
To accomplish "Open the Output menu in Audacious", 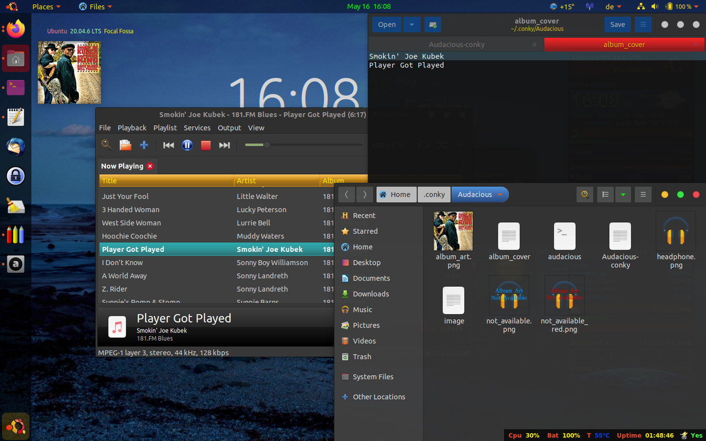I will pos(229,127).
